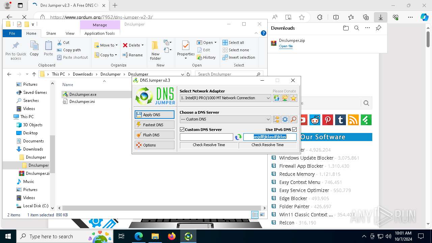The width and height of the screenshot is (432, 243).
Task: Open DNS Jumper Options
Action: coord(155,145)
